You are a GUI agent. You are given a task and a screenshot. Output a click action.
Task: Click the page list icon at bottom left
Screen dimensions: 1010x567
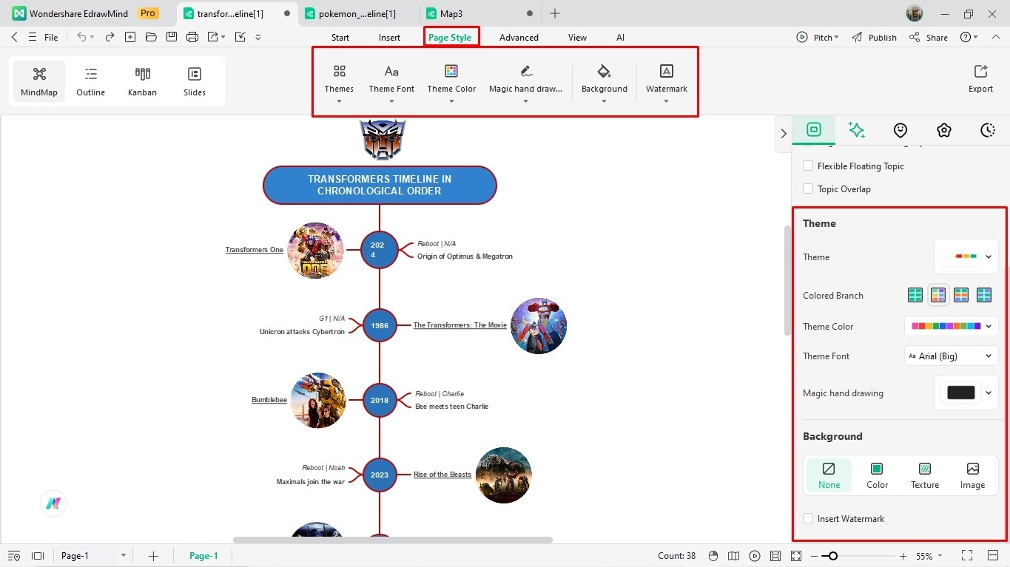(x=14, y=556)
